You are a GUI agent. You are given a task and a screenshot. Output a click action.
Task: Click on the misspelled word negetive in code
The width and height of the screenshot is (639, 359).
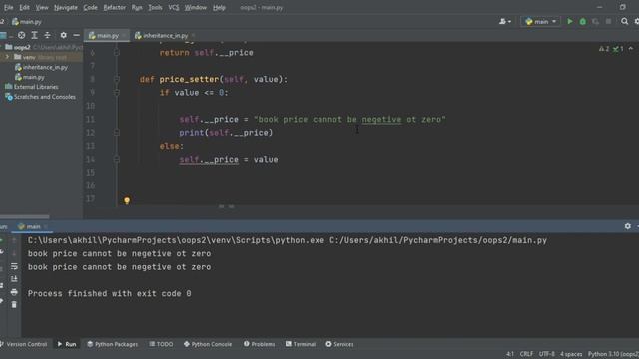click(x=381, y=120)
